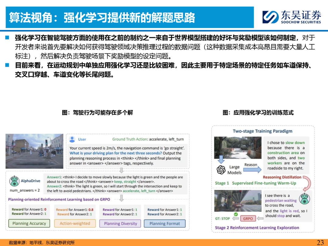Select the purple Planning Diversity box
This screenshot has height=246, width=328.
click(x=121, y=224)
